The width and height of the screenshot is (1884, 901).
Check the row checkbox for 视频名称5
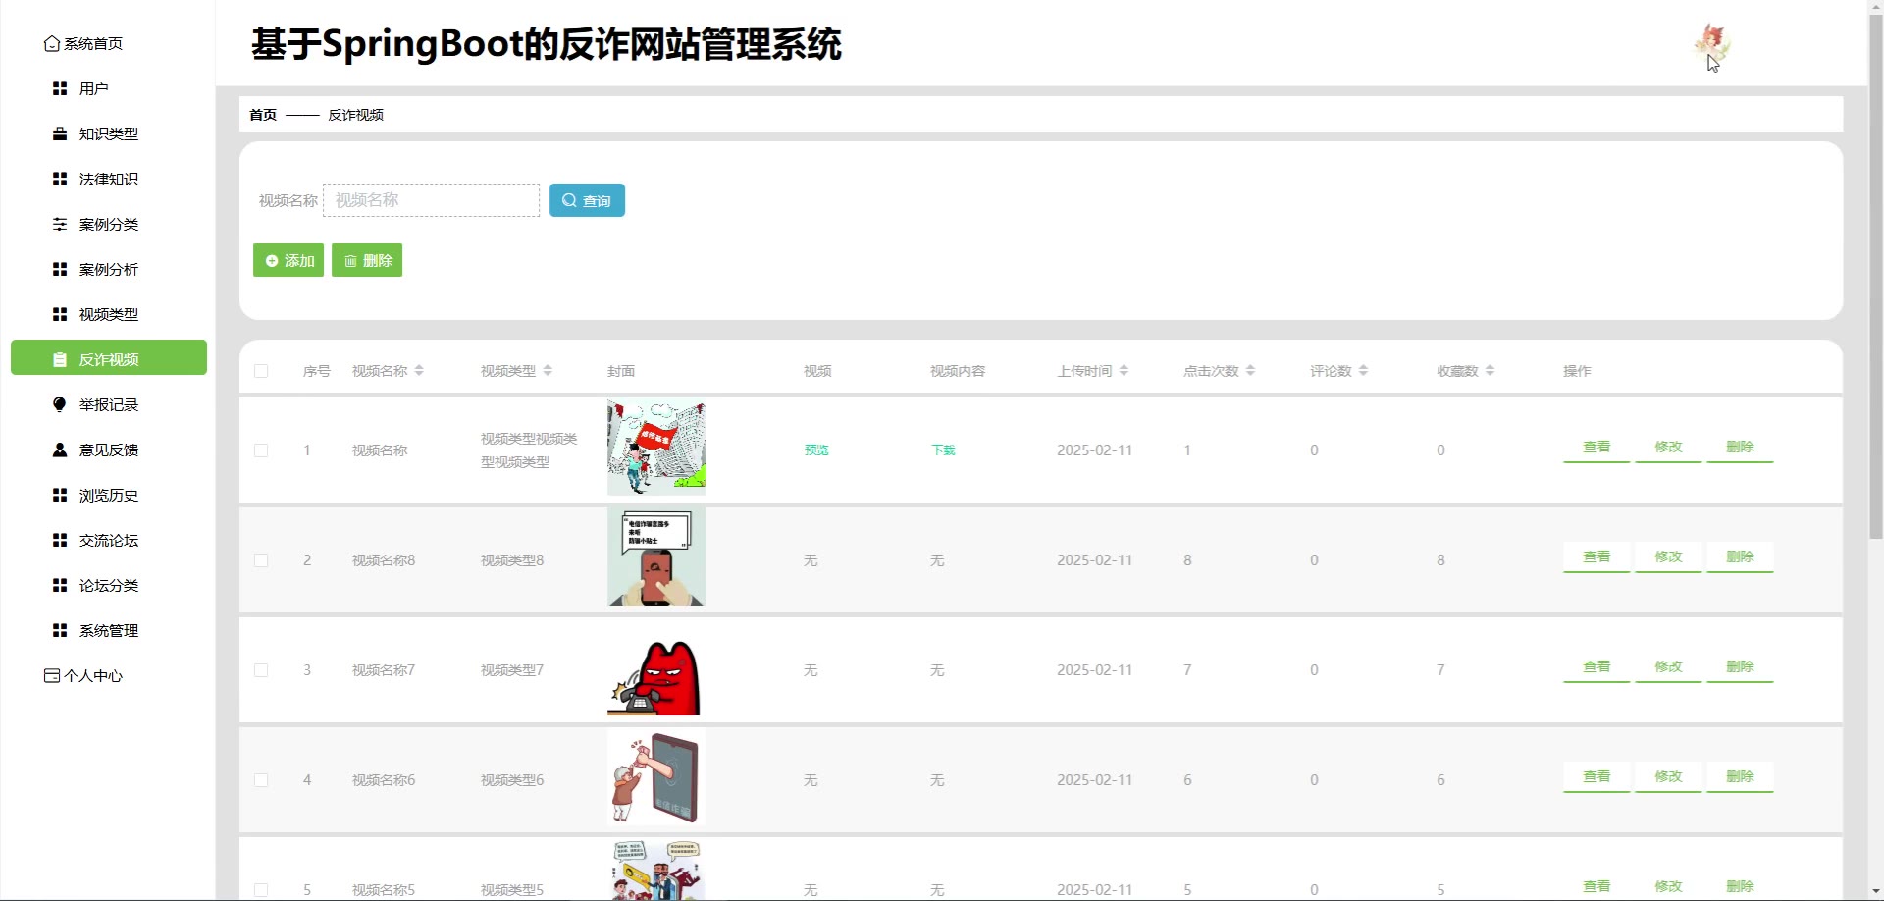(x=261, y=889)
